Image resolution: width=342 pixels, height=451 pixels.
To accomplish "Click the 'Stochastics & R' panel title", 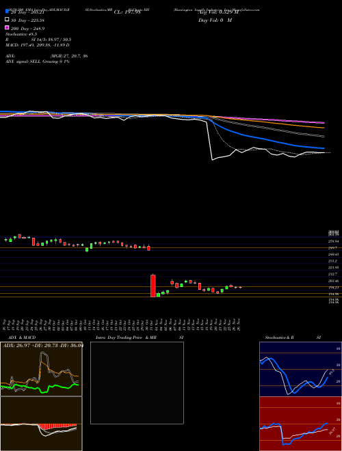I will click(280, 338).
